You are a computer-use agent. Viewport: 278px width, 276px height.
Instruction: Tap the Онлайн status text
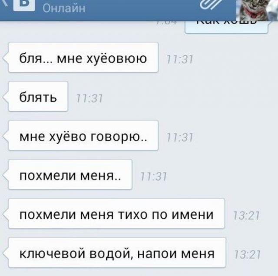coord(64,8)
